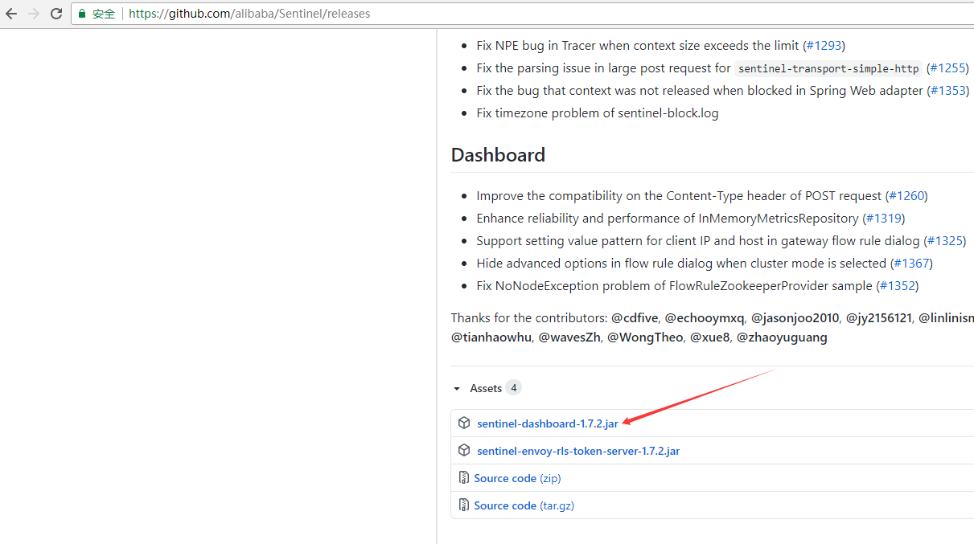Download Source code (tar.gz)

click(x=524, y=505)
